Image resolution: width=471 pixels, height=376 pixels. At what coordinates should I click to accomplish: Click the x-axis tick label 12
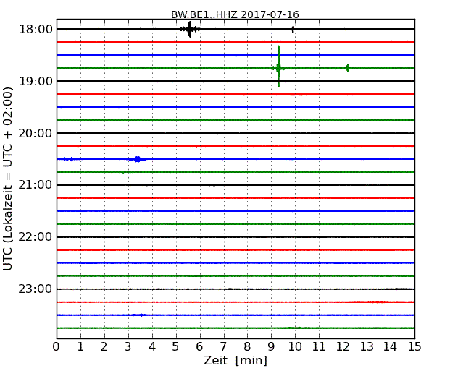(x=343, y=346)
